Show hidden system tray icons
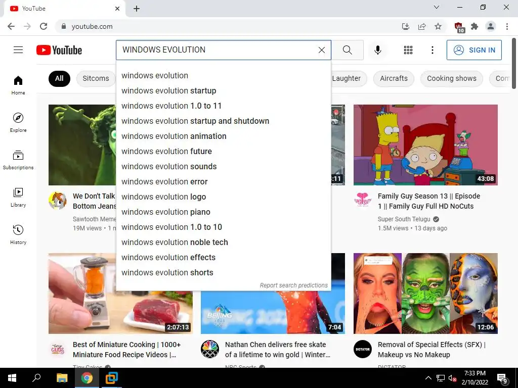Viewport: 518px width, 388px height. point(428,378)
